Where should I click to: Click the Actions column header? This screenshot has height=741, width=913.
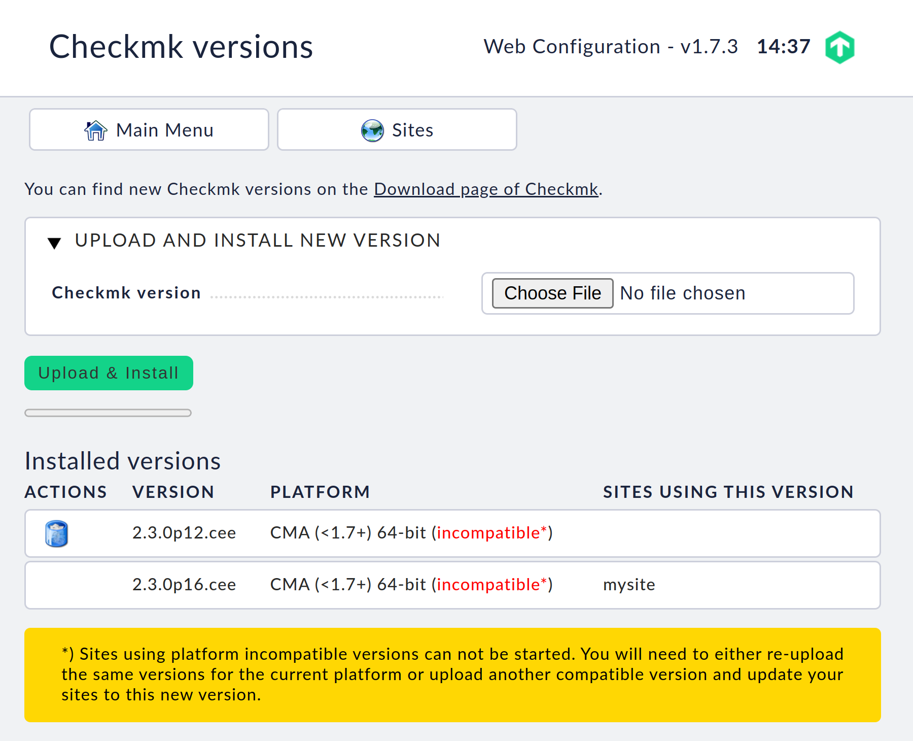click(66, 492)
